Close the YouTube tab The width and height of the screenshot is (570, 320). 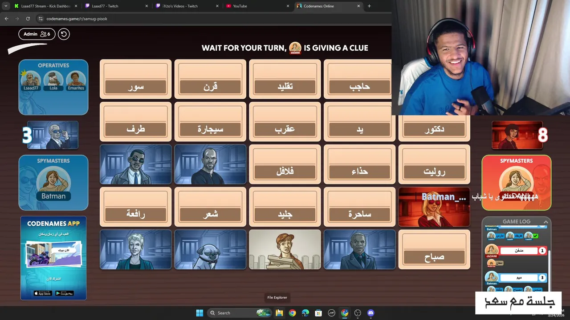click(288, 6)
